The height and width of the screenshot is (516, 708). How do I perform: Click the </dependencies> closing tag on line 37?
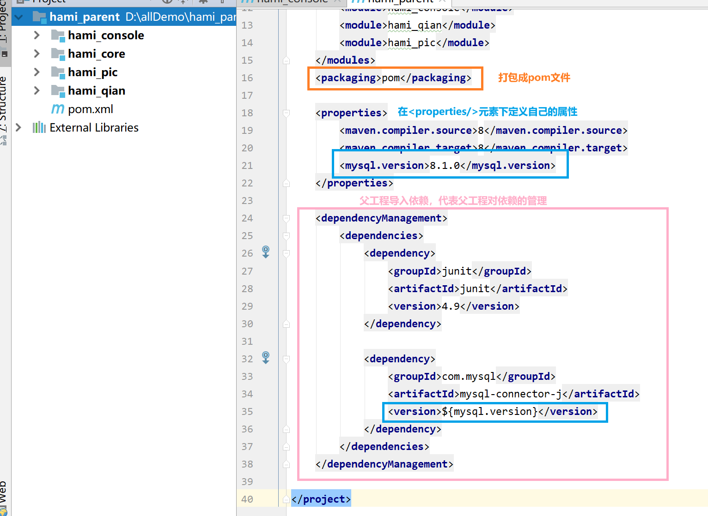[x=385, y=447]
